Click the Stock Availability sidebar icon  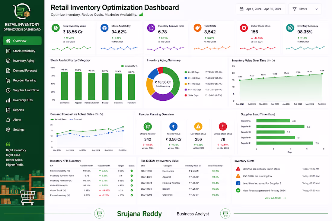[x=8, y=51]
